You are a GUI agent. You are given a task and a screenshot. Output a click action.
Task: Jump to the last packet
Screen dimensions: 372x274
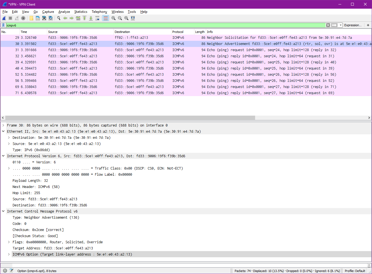coord(91,18)
